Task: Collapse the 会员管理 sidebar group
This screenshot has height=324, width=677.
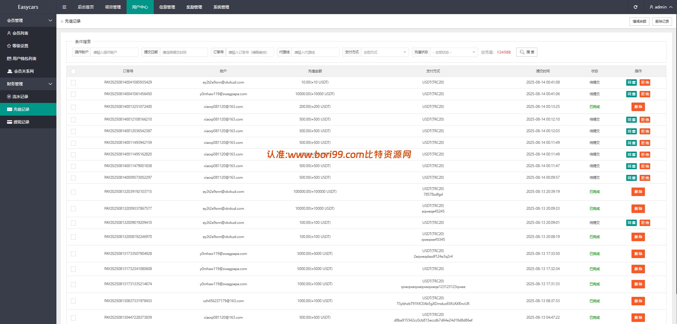Action: click(28, 20)
